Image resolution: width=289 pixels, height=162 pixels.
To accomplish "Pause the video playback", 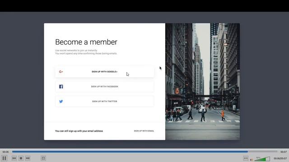I will coord(4,158).
